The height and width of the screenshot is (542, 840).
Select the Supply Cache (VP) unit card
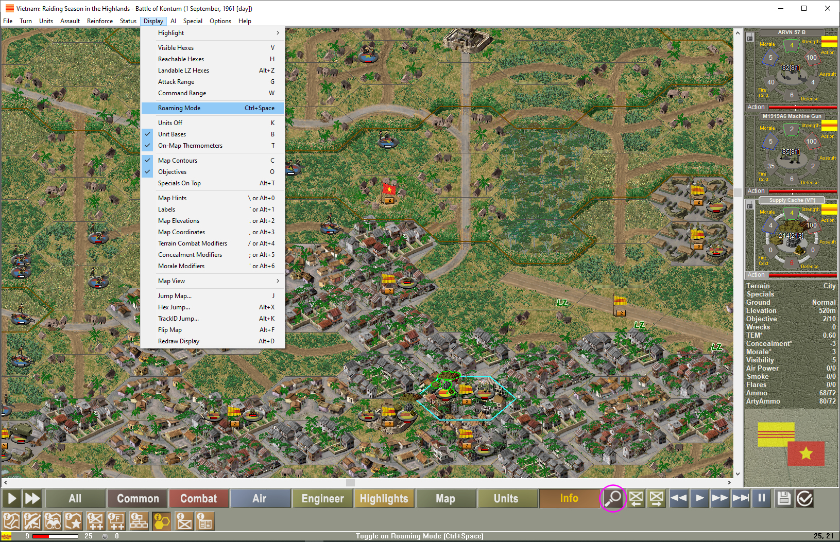791,237
